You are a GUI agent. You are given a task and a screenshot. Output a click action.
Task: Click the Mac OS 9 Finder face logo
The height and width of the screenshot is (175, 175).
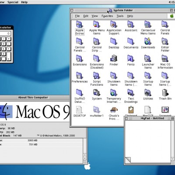[x=6, y=112]
